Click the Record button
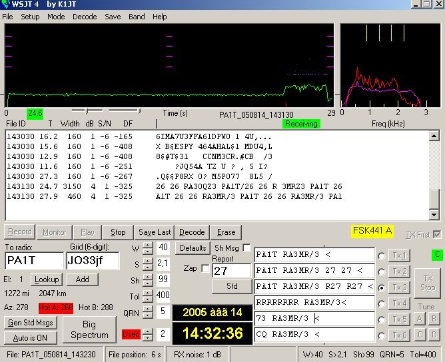 [19, 232]
